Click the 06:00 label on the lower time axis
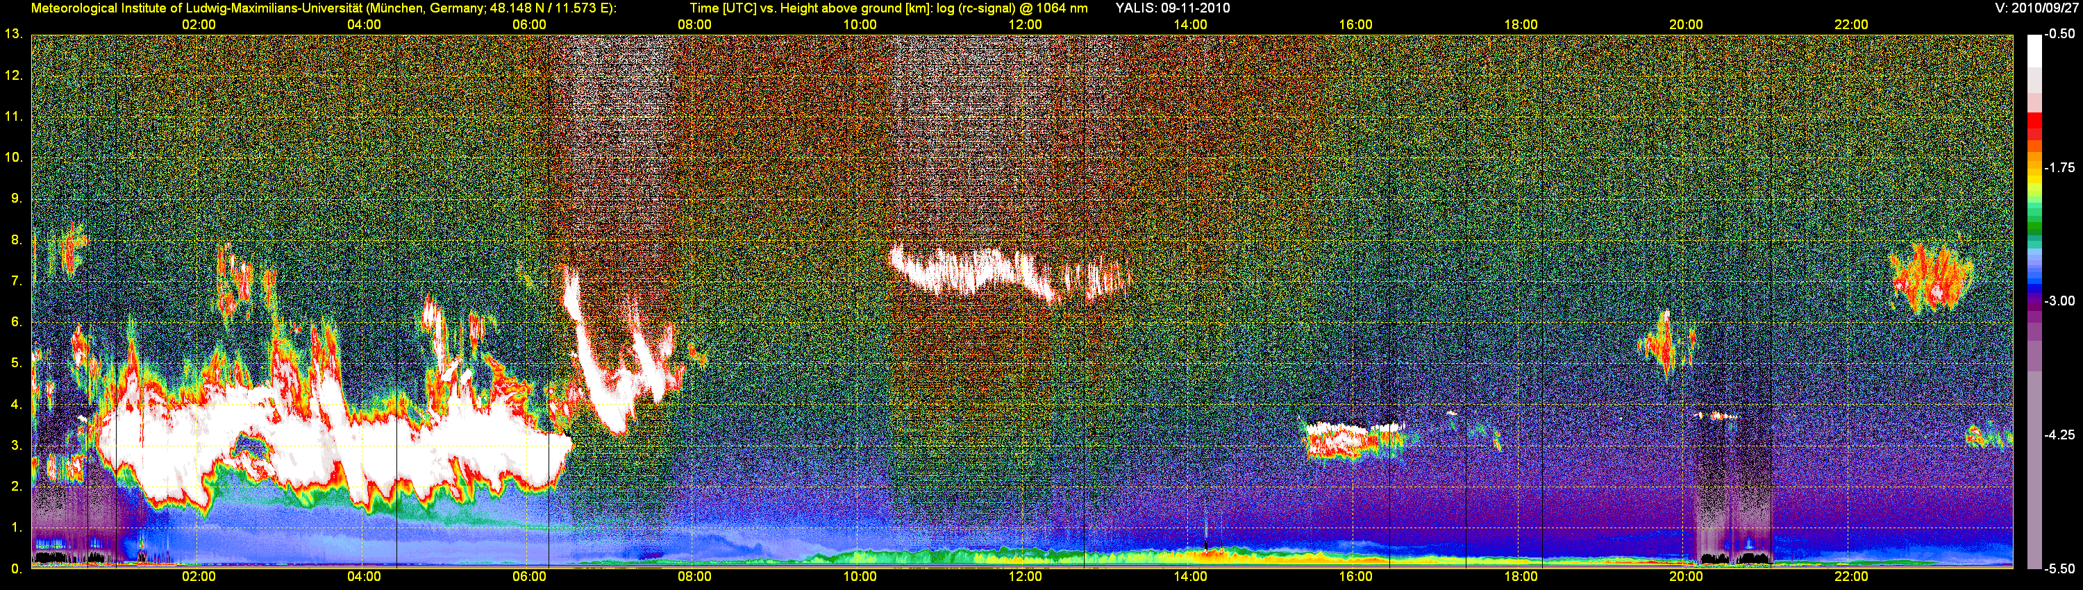The height and width of the screenshot is (590, 2083). (530, 577)
